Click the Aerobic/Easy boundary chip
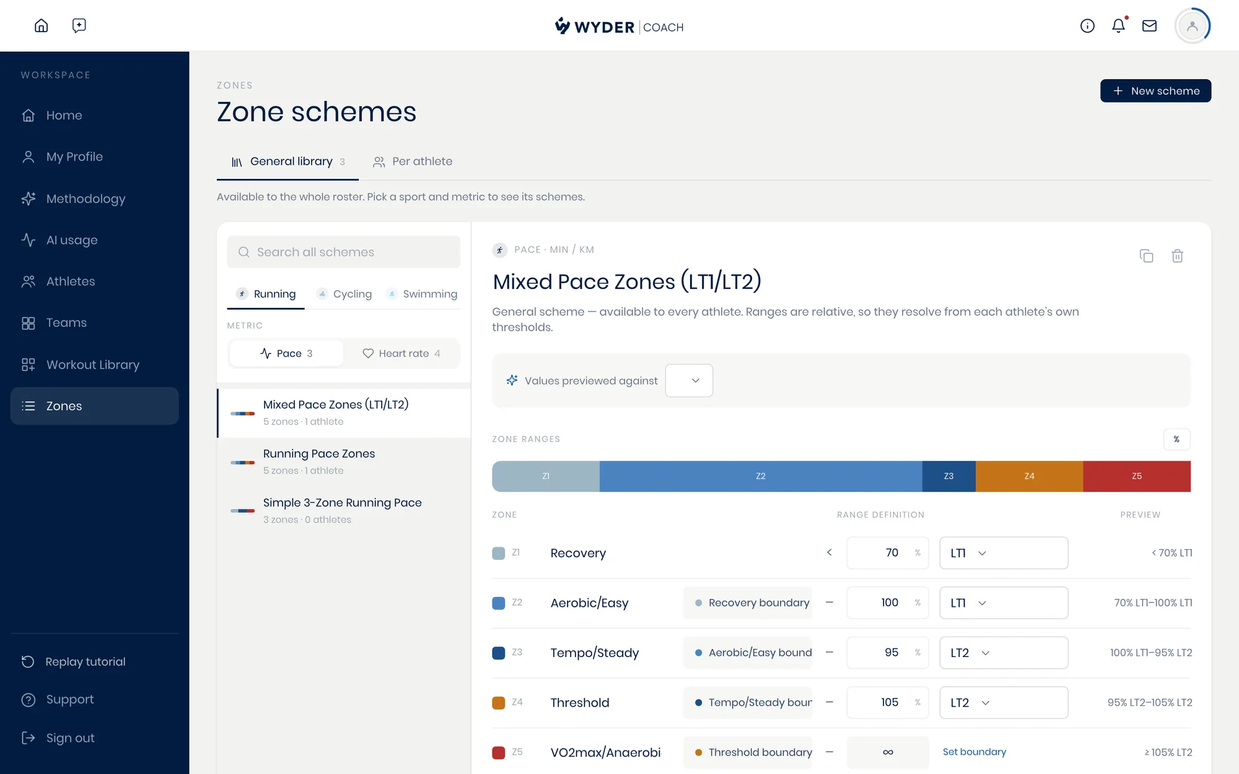This screenshot has height=774, width=1239. coord(748,653)
